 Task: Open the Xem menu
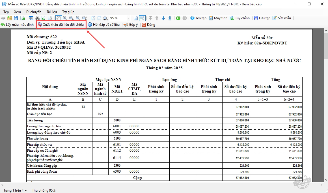pos(17,12)
